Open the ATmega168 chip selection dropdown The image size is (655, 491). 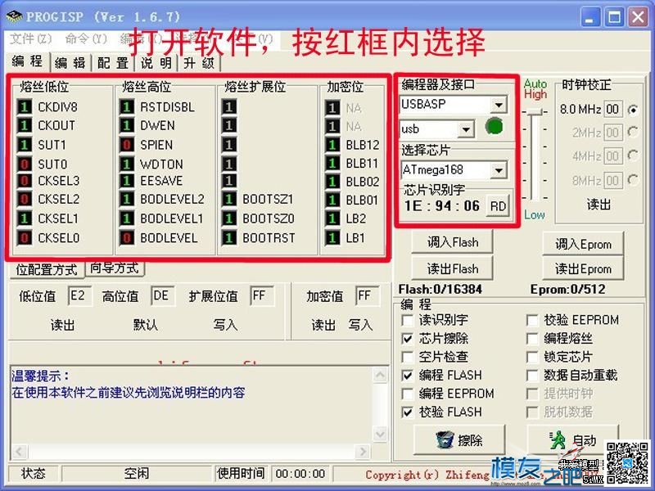(x=499, y=170)
